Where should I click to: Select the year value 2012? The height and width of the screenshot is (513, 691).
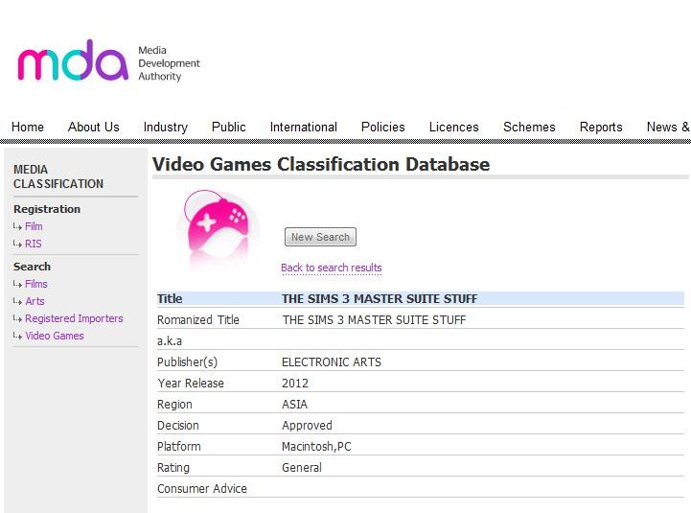point(295,384)
